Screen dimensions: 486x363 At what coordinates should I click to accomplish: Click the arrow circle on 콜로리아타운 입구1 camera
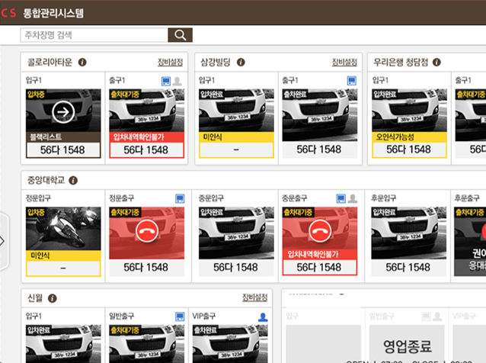coord(63,112)
